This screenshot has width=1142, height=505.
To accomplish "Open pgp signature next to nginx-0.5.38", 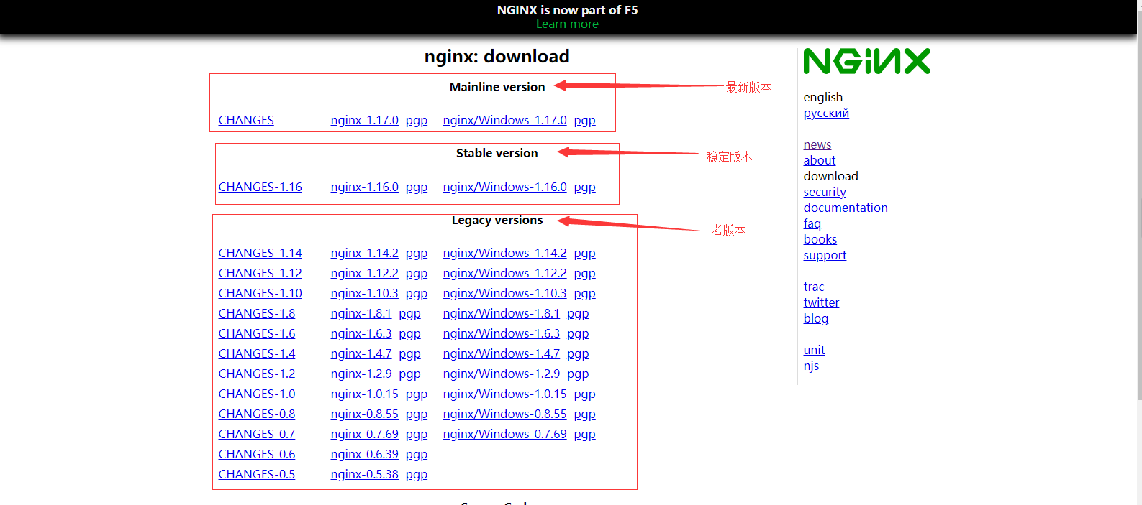I will (x=417, y=474).
